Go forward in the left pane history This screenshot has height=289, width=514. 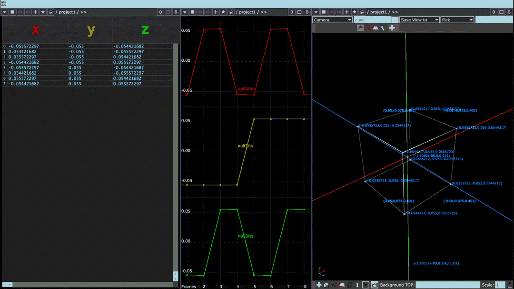(x=28, y=12)
